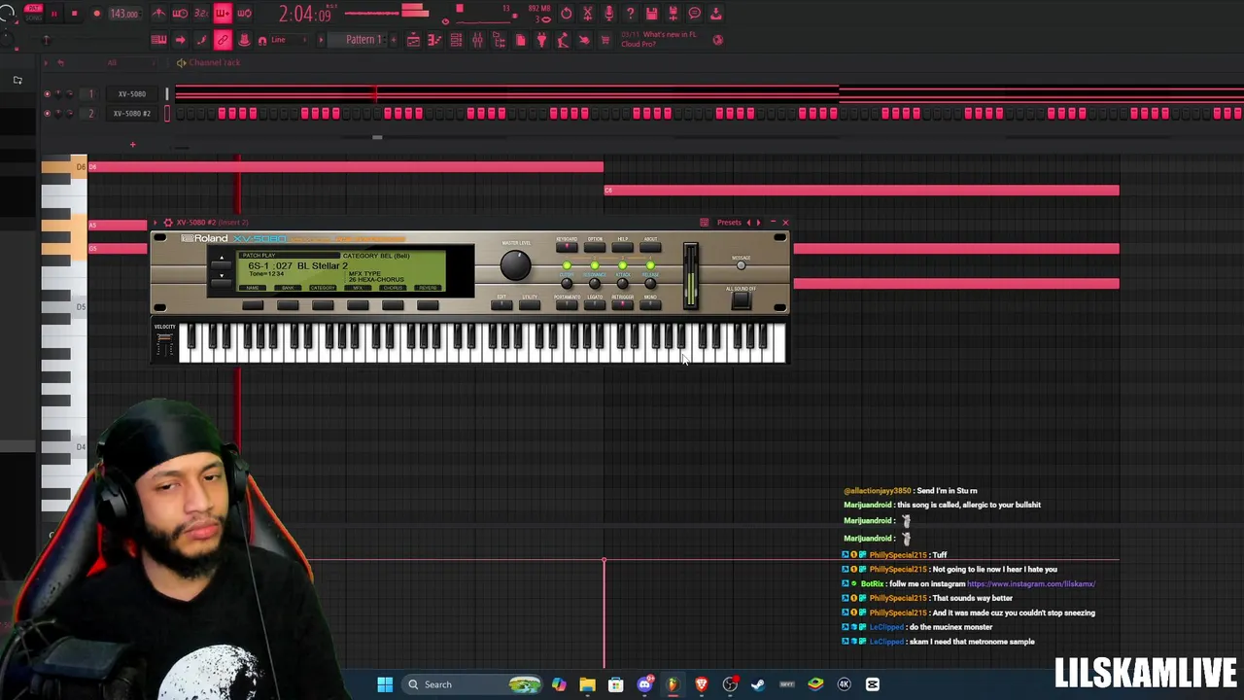Screen dimensions: 1244x700
Task: Open the shopping cart icon
Action: coord(605,40)
